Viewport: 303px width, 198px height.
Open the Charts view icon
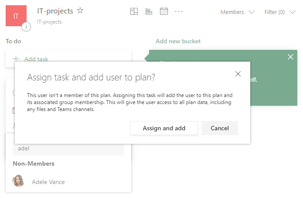[x=149, y=11]
